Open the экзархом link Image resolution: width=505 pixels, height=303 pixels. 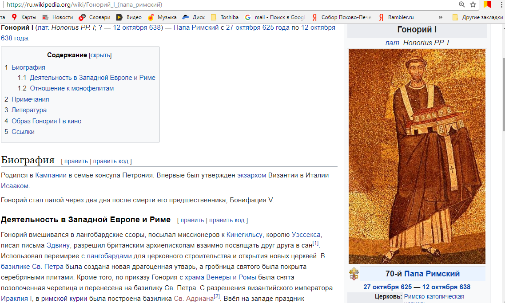click(251, 175)
